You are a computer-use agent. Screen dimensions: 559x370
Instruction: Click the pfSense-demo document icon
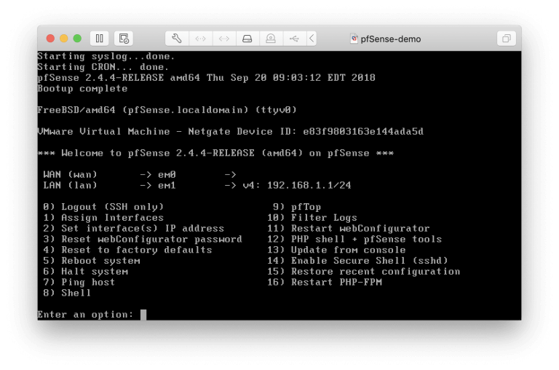point(354,39)
